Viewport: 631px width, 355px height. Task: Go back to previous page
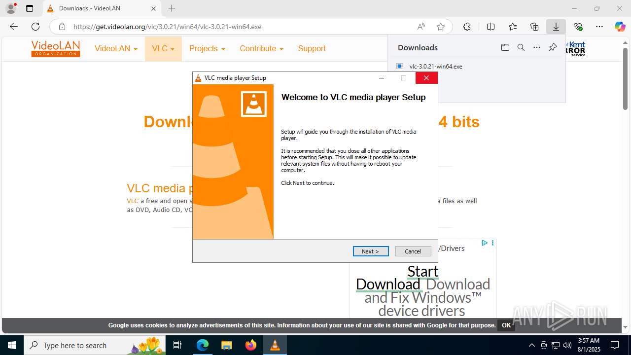14,27
